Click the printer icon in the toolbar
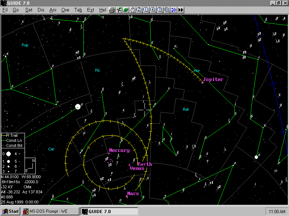 pos(112,10)
